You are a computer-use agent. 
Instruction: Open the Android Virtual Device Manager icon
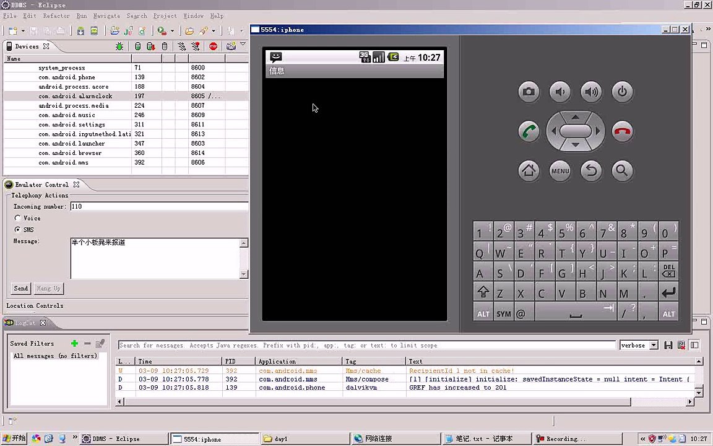click(94, 31)
